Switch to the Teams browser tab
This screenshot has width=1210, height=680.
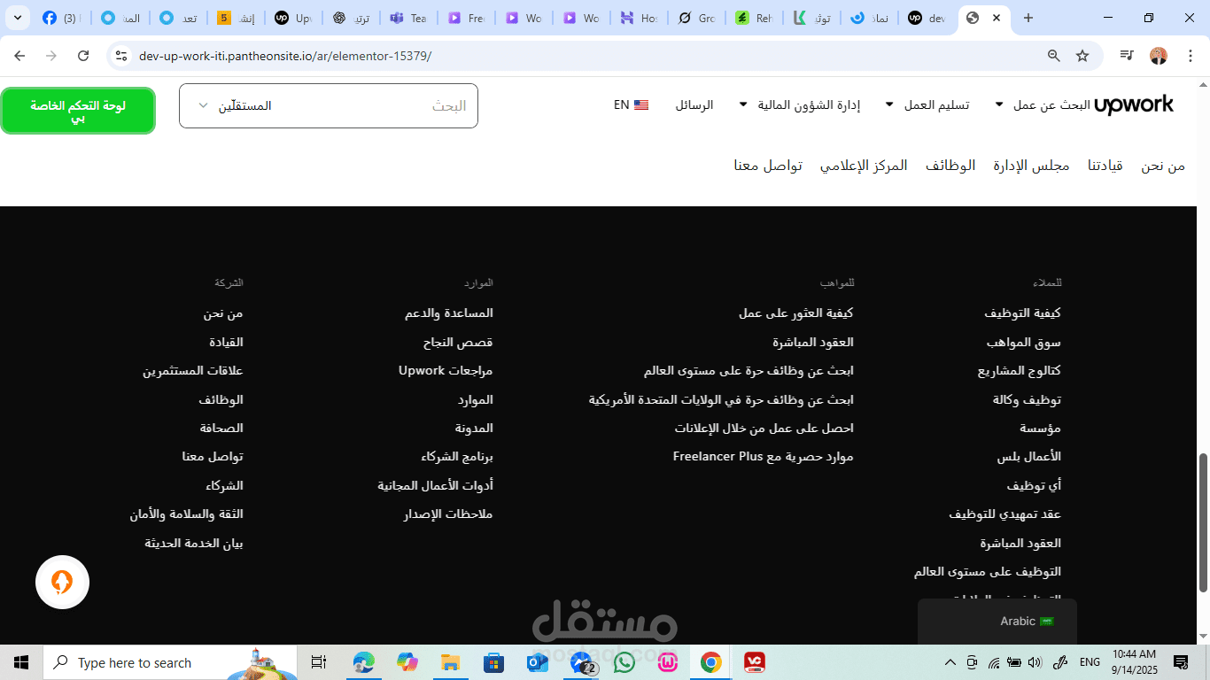(407, 18)
